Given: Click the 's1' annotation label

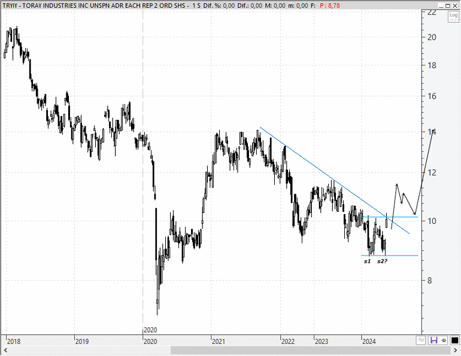Looking at the screenshot, I should pyautogui.click(x=367, y=261).
